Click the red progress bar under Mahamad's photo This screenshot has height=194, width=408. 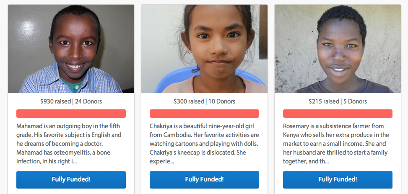click(x=71, y=114)
